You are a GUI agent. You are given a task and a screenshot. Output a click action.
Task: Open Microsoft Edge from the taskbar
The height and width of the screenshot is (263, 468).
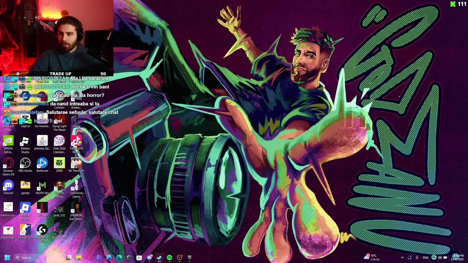click(x=119, y=258)
